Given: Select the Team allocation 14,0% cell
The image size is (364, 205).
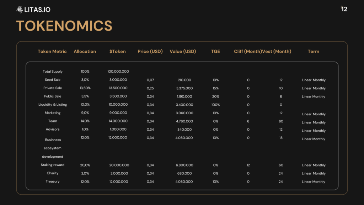Looking at the screenshot, I should click(85, 121).
